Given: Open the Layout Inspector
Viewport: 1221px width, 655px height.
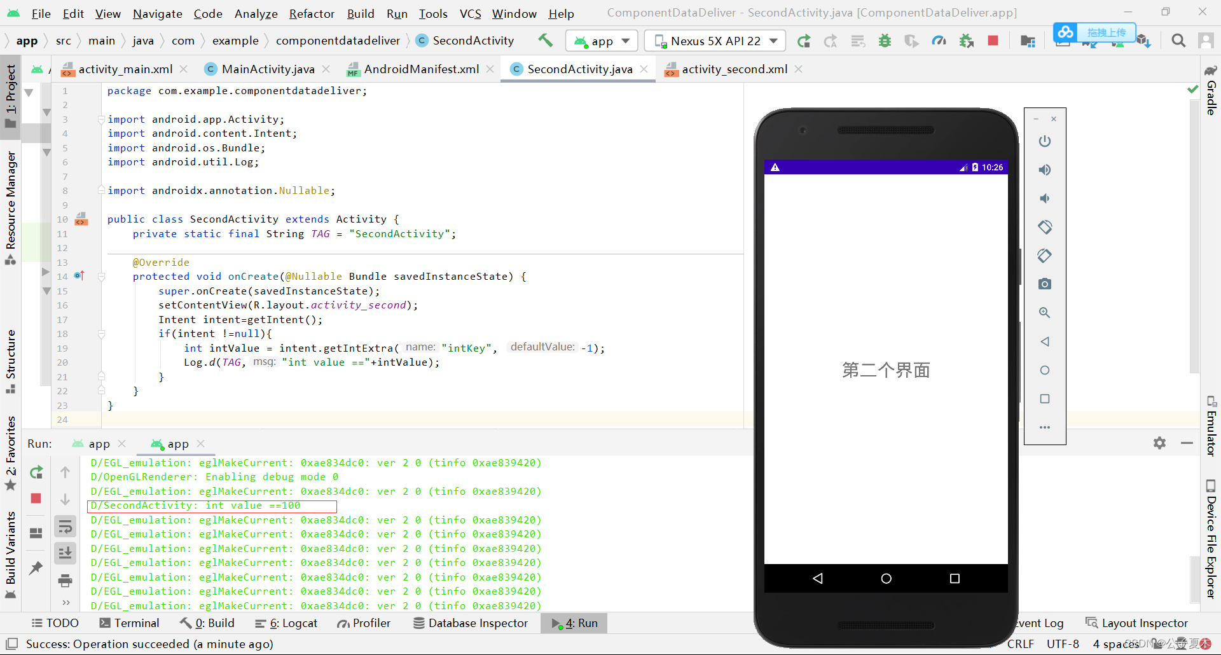Looking at the screenshot, I should [x=1143, y=623].
